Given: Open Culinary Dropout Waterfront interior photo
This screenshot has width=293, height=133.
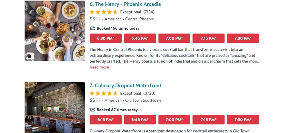Looking at the screenshot, I should pyautogui.click(x=55, y=108).
